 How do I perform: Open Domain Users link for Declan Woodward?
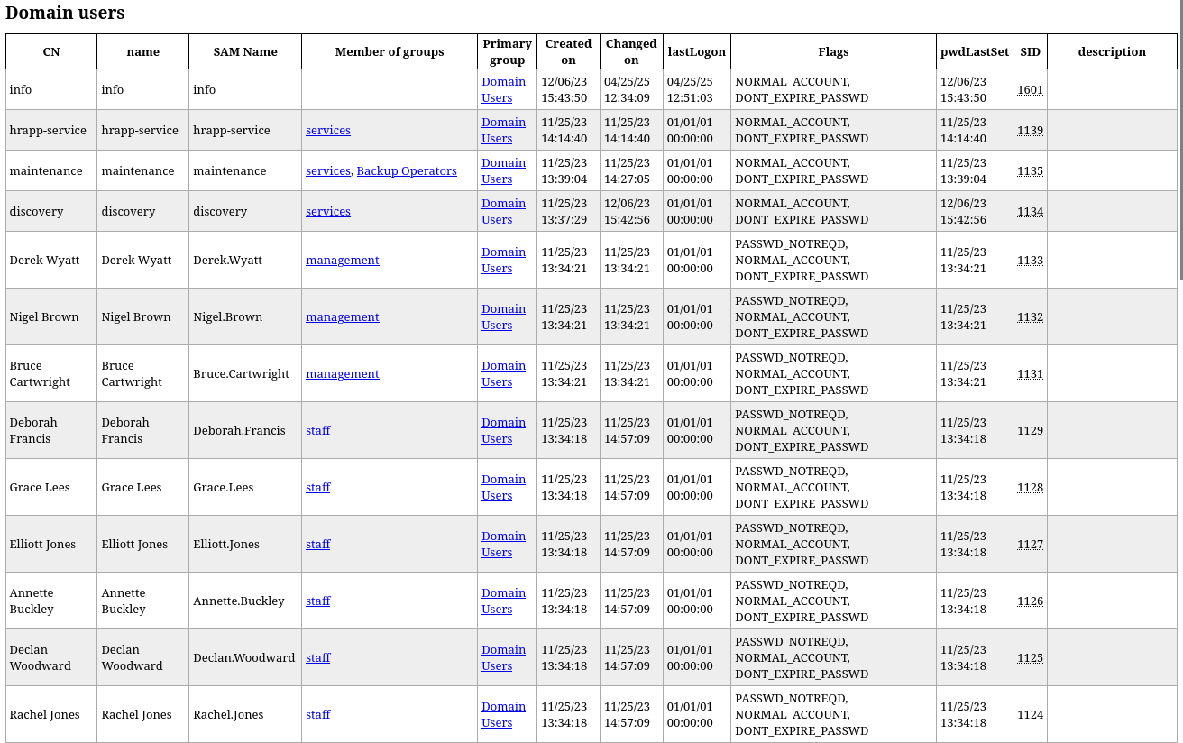[503, 657]
